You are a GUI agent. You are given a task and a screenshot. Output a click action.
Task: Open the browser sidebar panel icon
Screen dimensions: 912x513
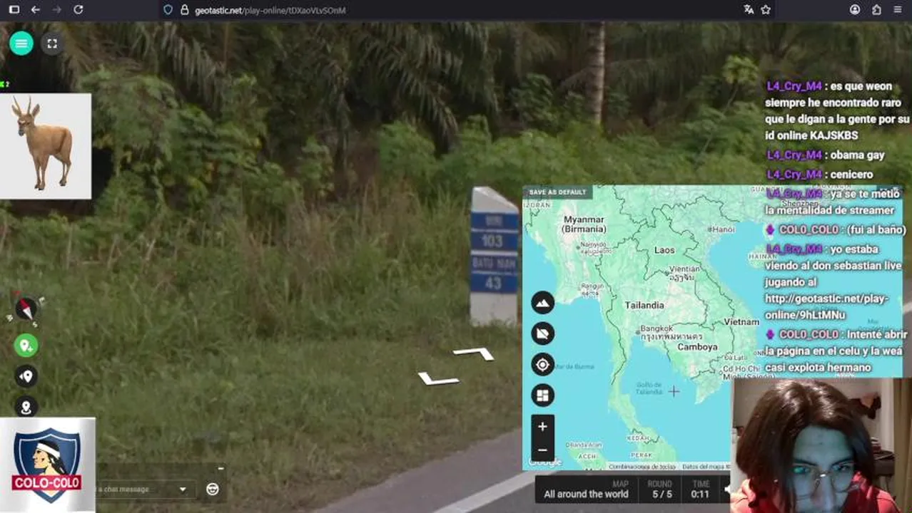click(x=14, y=10)
